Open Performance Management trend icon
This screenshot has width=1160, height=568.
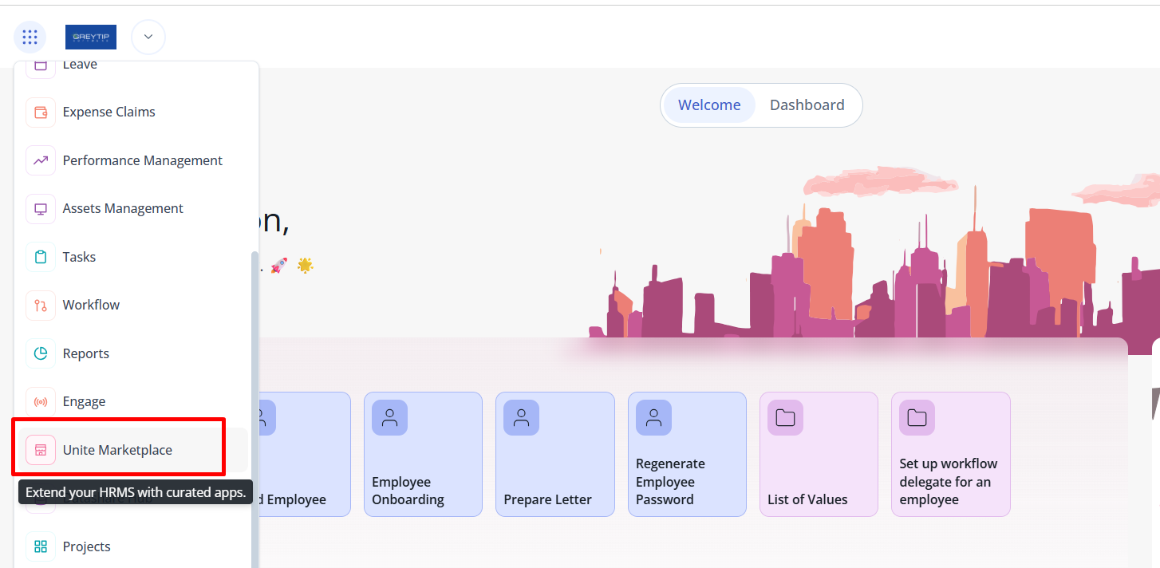41,161
